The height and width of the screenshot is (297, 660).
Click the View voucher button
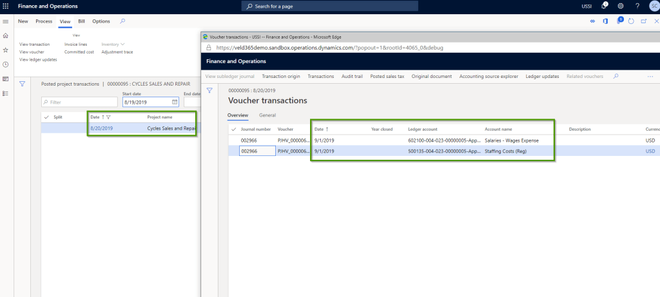(32, 52)
